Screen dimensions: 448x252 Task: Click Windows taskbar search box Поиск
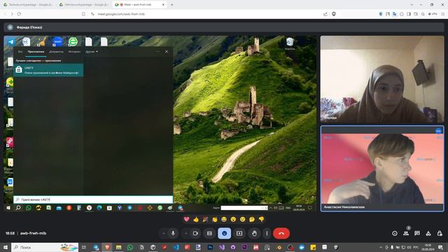tap(45, 247)
